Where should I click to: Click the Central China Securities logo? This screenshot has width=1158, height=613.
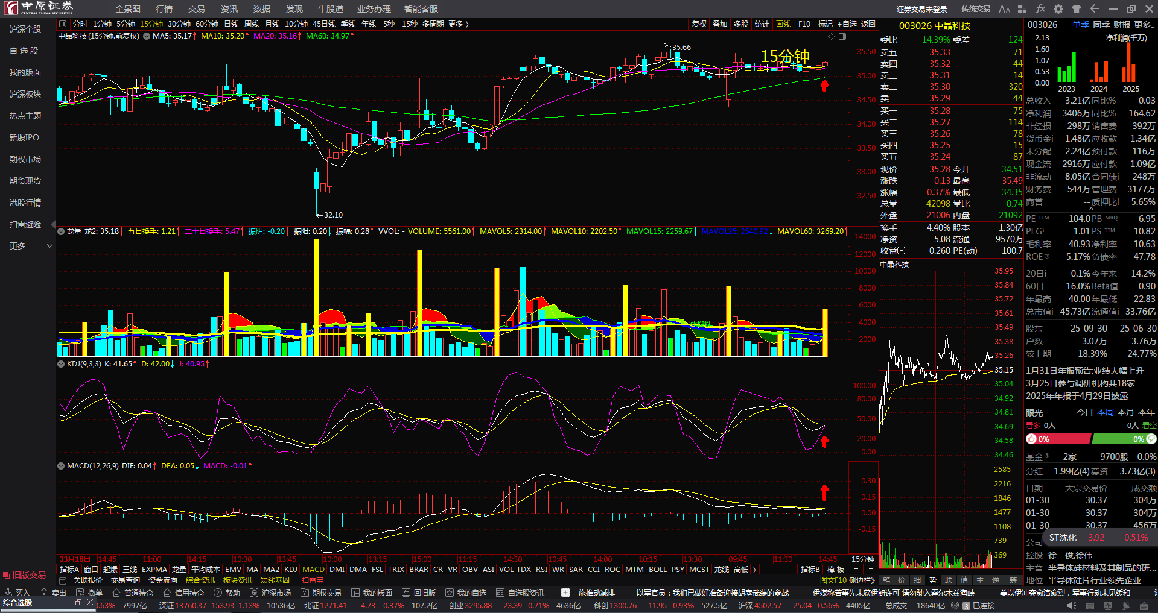tap(39, 8)
